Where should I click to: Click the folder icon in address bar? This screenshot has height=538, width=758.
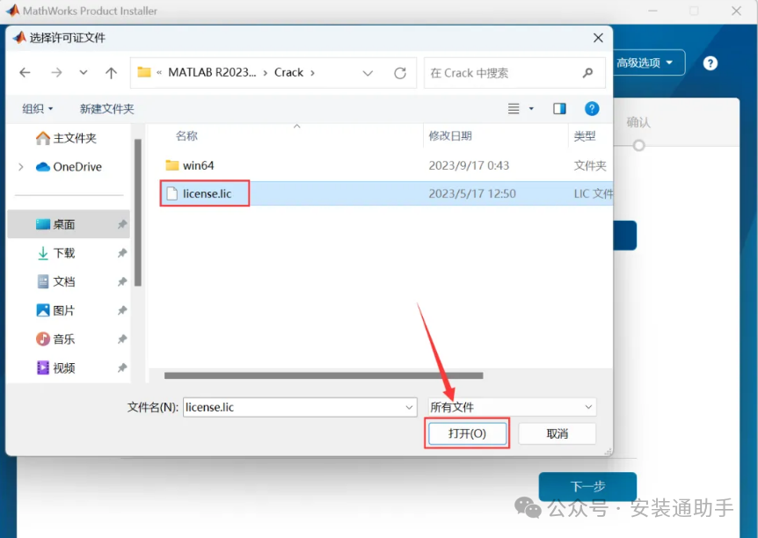point(144,72)
